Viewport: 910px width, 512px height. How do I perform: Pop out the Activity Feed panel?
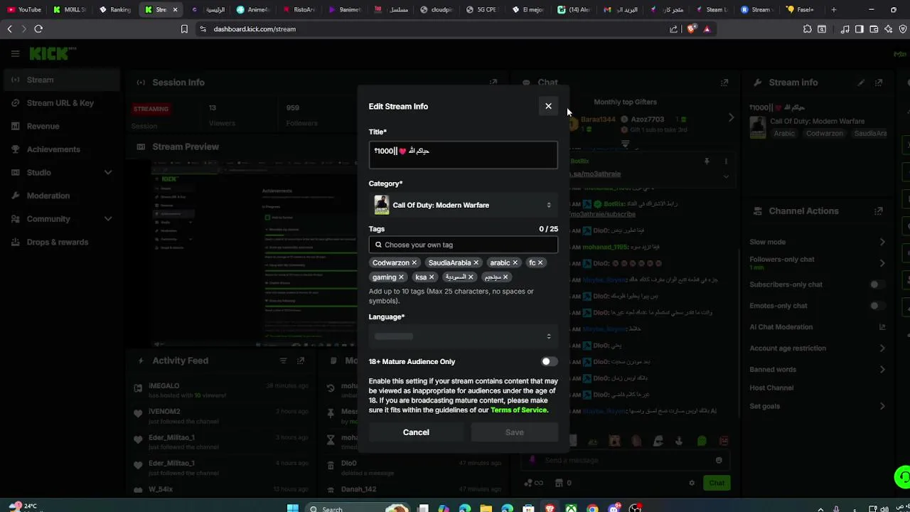(301, 361)
